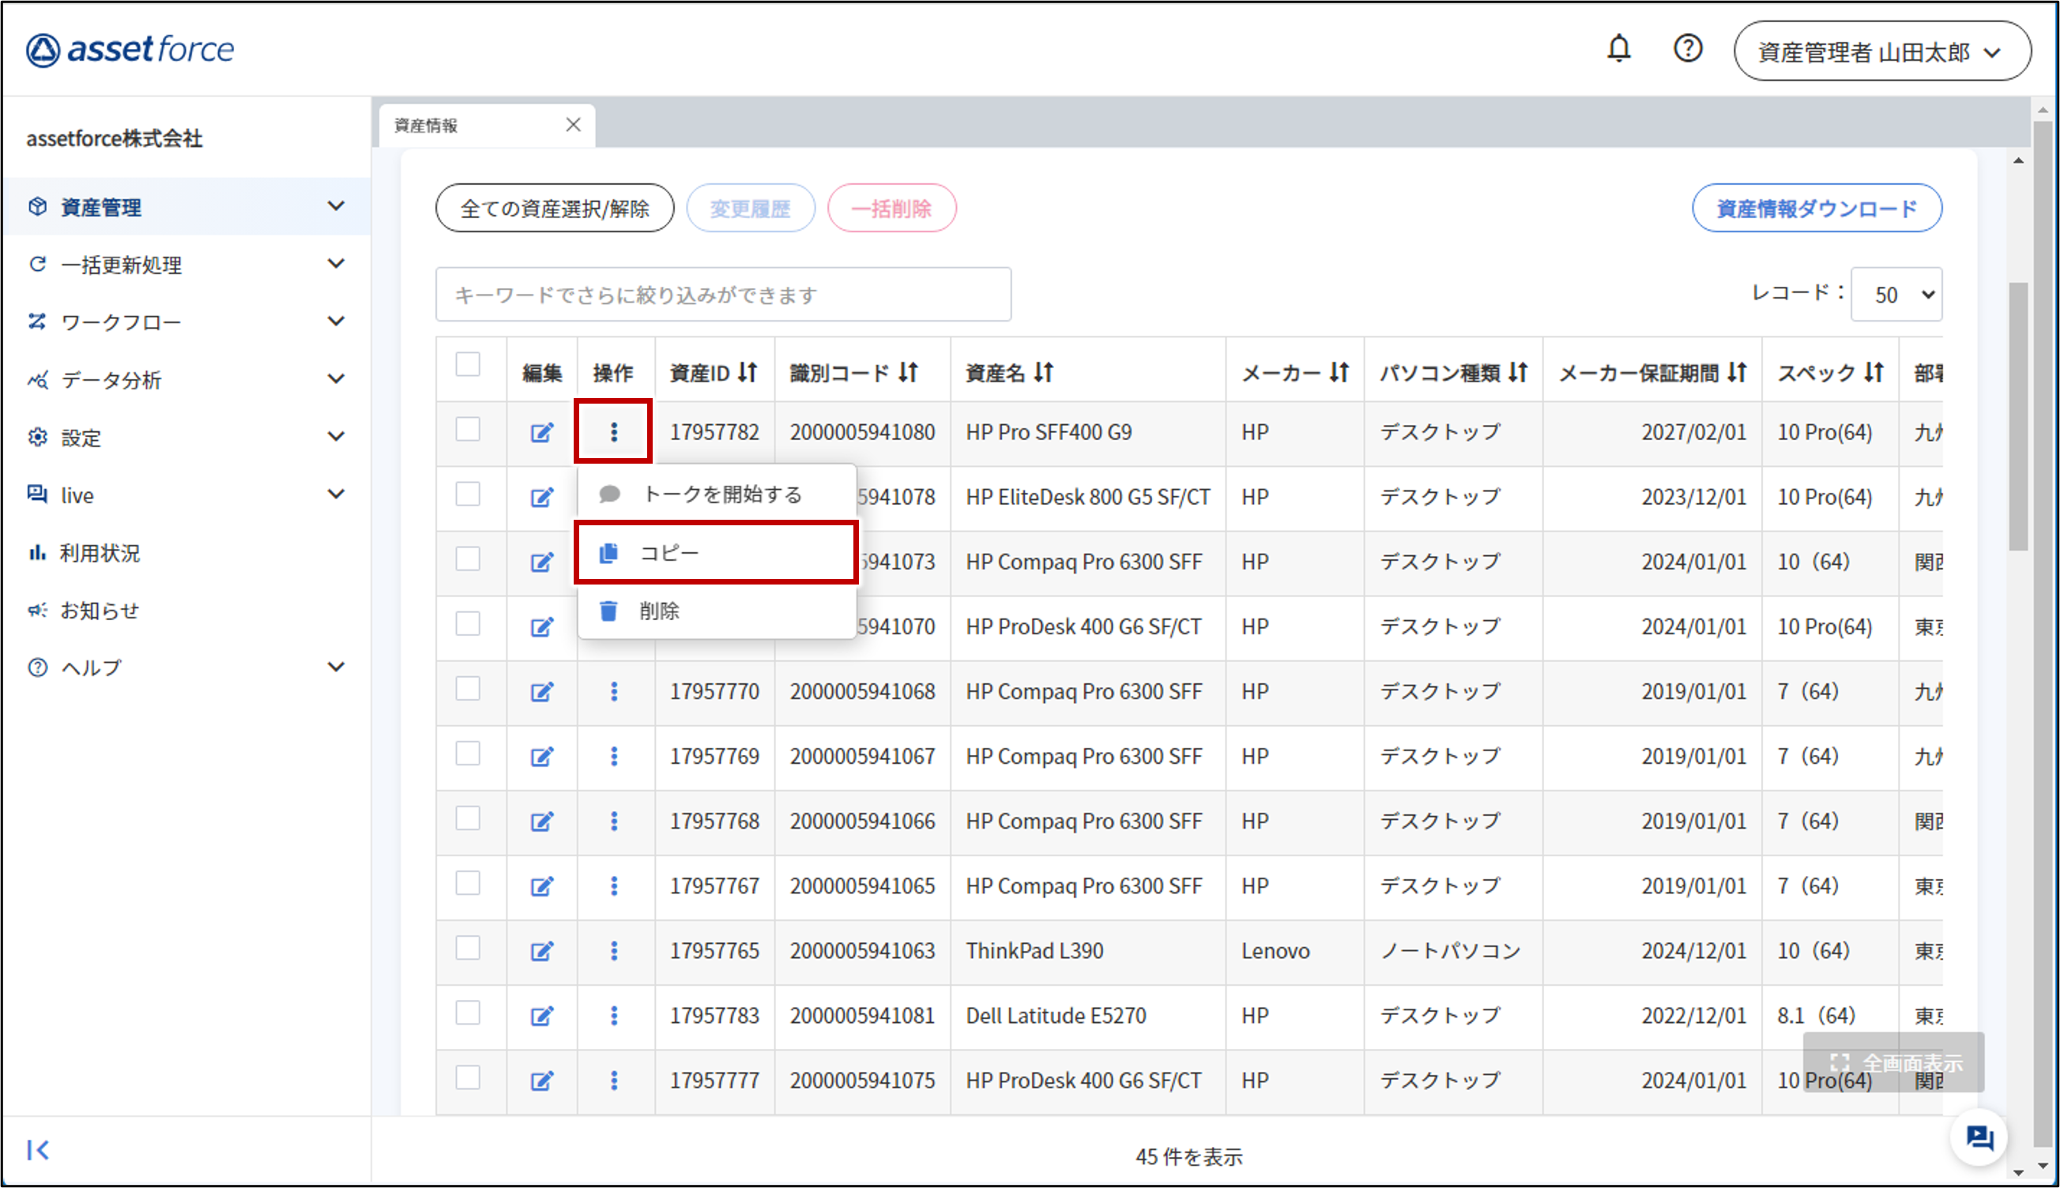Open operations menu for asset 17957782

(x=614, y=431)
